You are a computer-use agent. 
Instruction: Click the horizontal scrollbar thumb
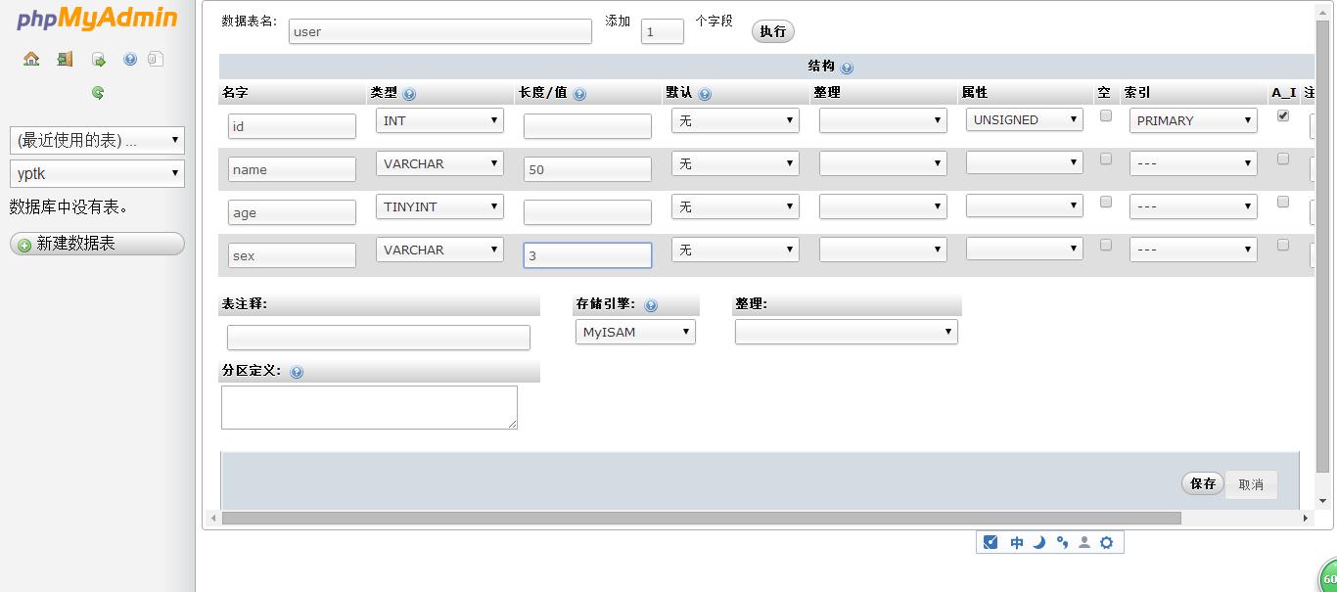[x=701, y=518]
